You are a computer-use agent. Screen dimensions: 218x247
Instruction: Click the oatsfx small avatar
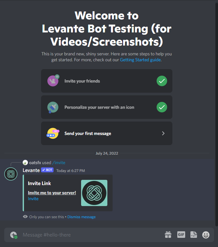pos(25,162)
